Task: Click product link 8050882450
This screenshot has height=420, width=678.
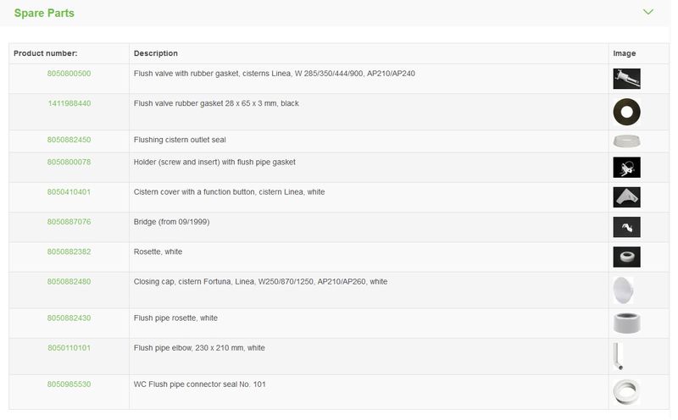Action: click(69, 140)
